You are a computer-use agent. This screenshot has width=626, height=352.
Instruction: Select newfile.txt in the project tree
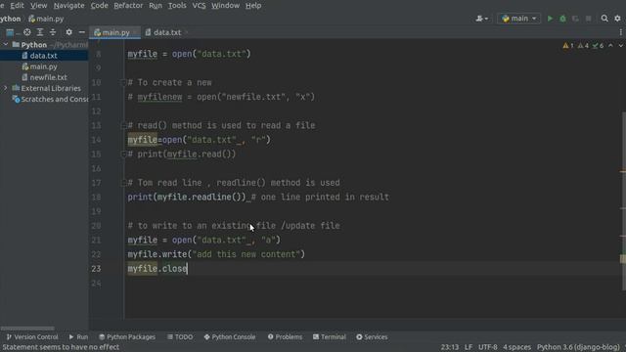(48, 77)
